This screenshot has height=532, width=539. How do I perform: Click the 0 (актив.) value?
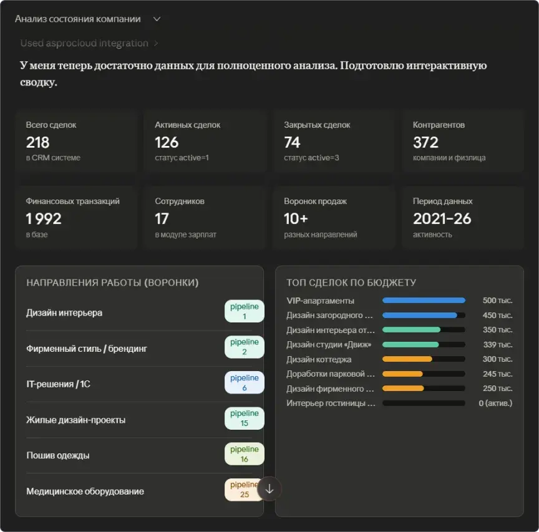[495, 403]
